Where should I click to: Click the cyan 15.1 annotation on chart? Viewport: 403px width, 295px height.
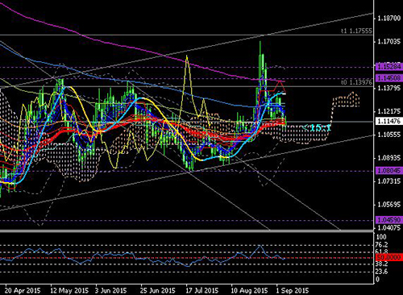(317, 128)
